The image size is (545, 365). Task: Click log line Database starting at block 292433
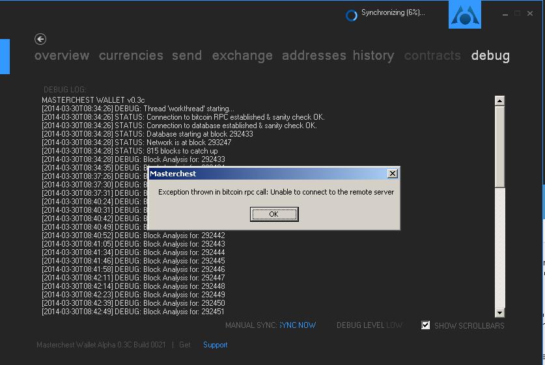(147, 134)
